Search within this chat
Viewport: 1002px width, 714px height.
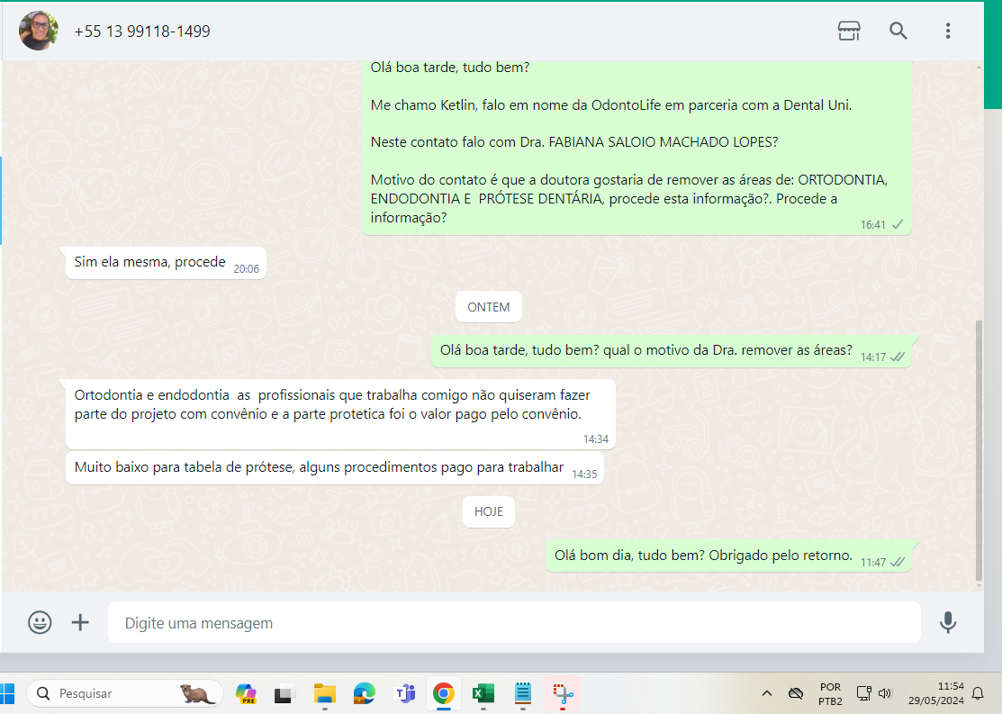point(898,31)
